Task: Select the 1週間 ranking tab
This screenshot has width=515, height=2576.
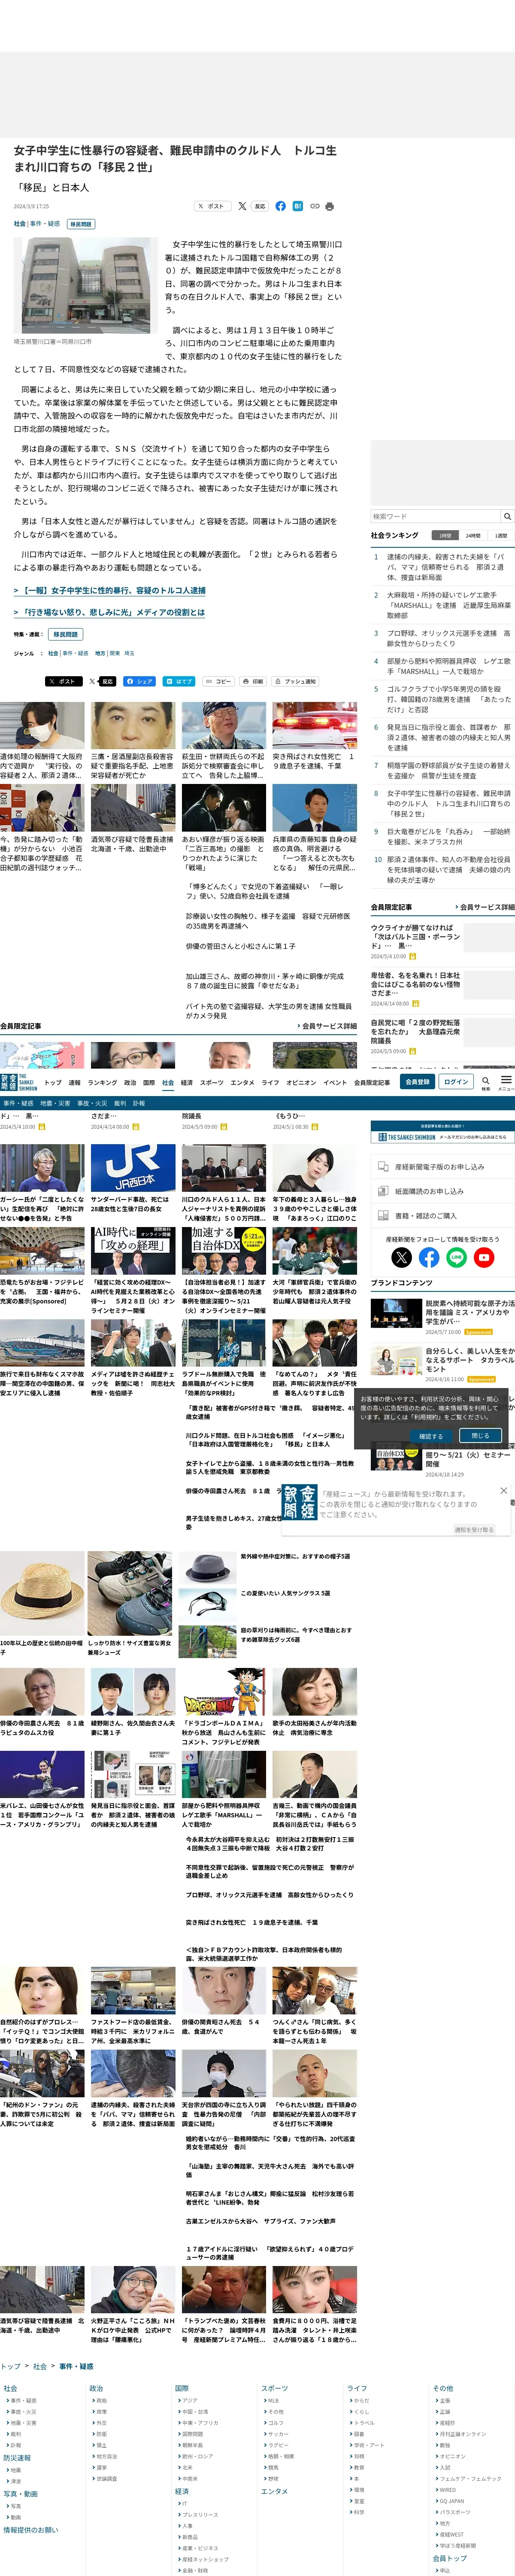Action: [501, 535]
